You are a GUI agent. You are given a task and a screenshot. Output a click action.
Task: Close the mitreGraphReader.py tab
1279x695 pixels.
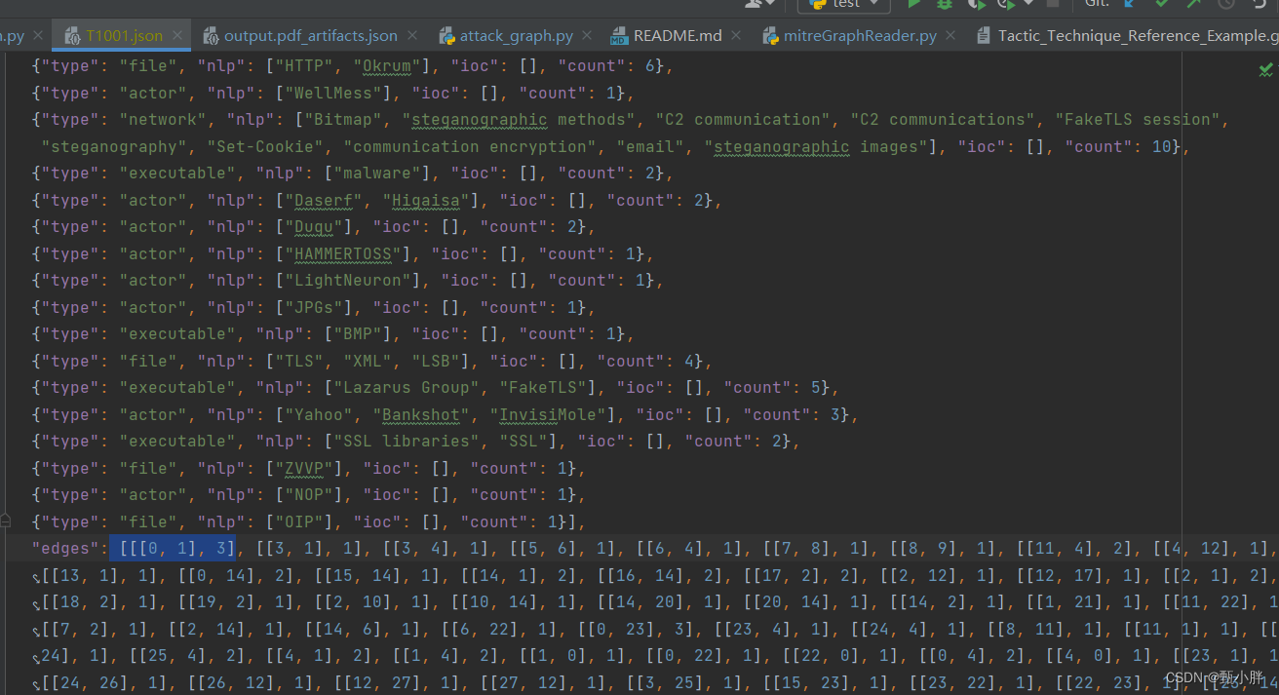(x=951, y=36)
